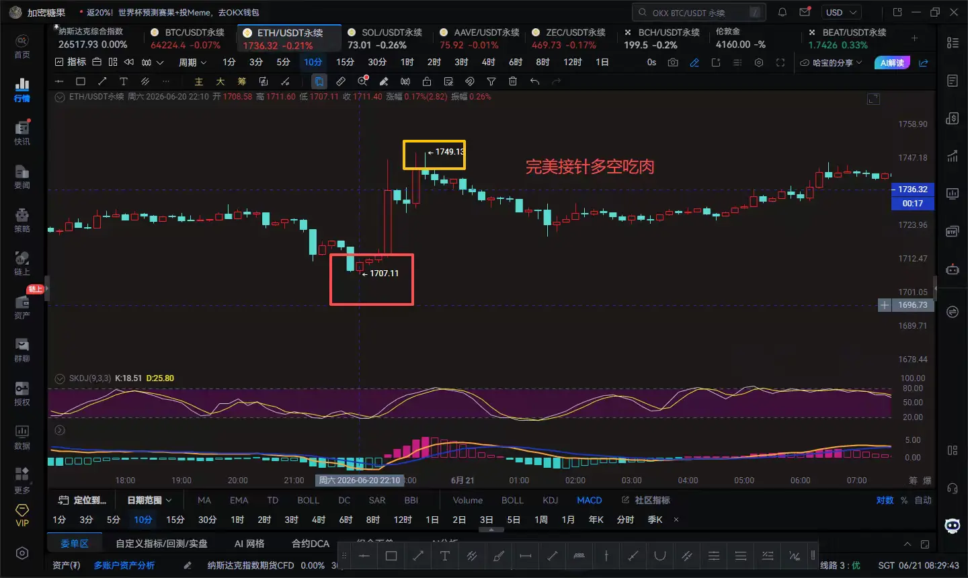The height and width of the screenshot is (578, 968).
Task: Open the 社区指标 community indicators
Action: pos(645,500)
